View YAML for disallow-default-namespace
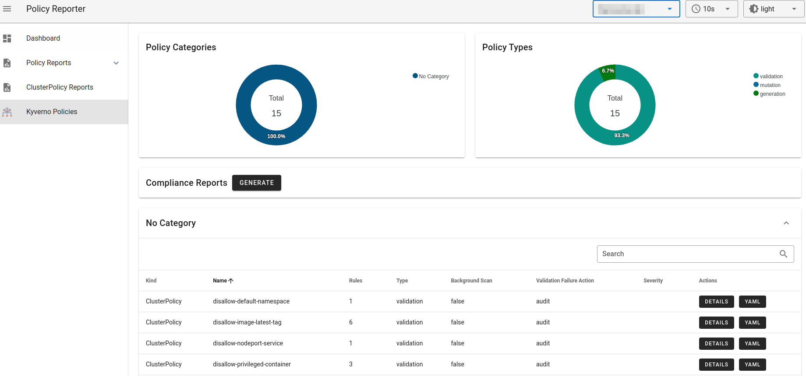This screenshot has width=806, height=376. tap(752, 302)
